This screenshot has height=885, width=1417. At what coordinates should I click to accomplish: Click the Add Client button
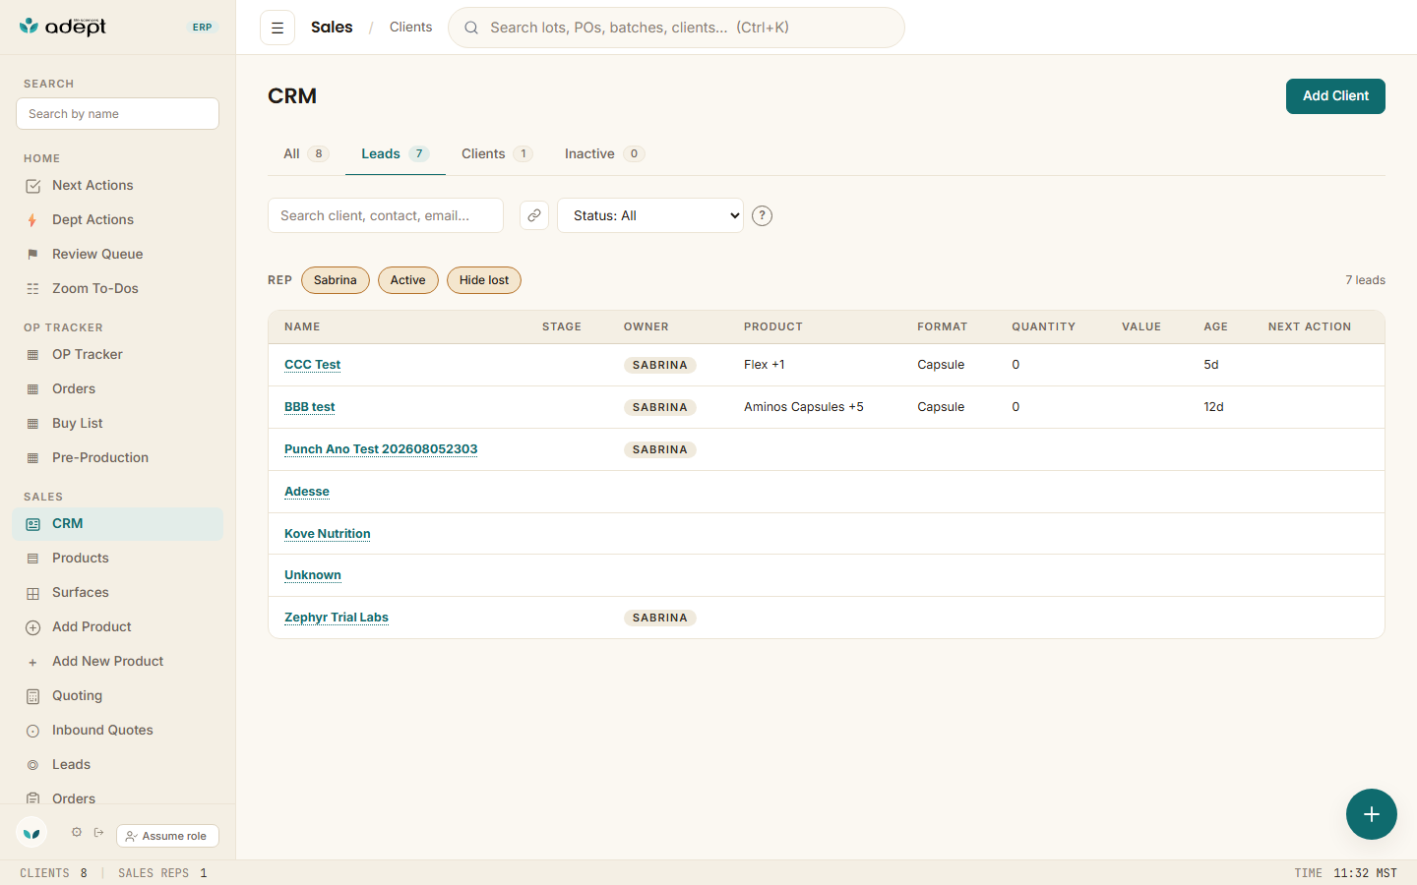(x=1335, y=96)
